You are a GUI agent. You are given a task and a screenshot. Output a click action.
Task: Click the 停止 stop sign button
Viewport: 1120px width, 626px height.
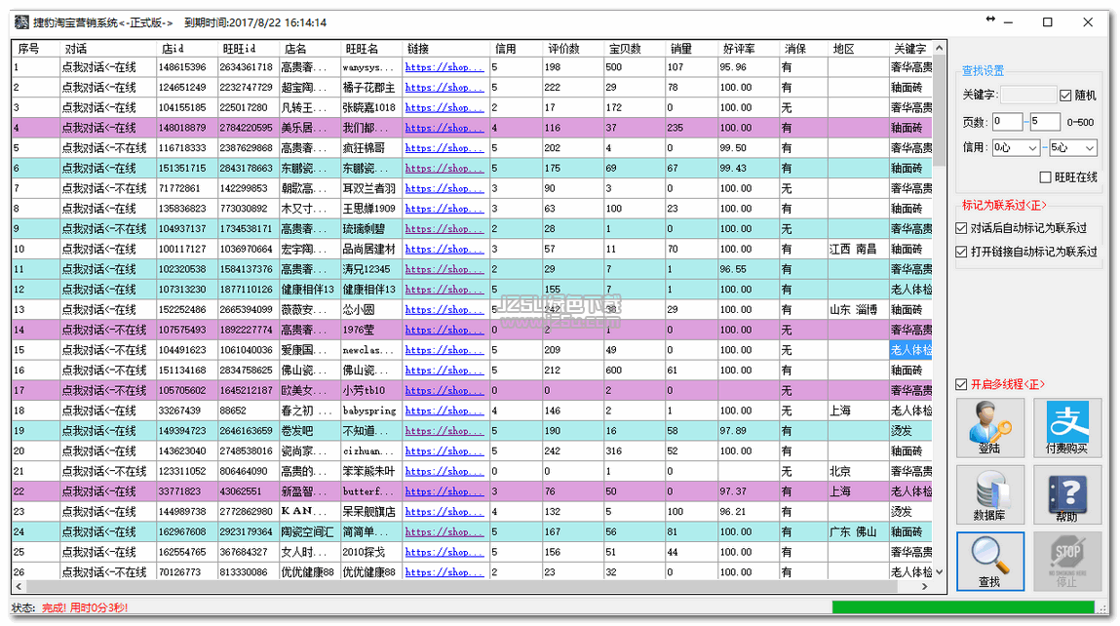click(1067, 561)
